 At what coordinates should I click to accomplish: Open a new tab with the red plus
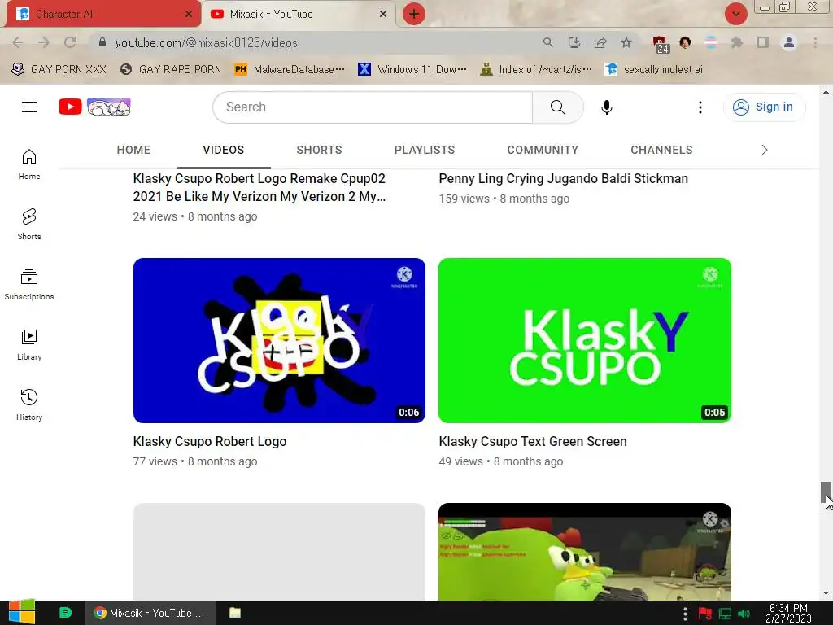[x=414, y=14]
